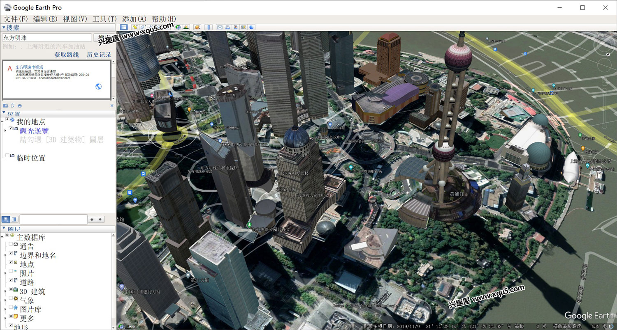Open the 编辑(E) menu

45,19
